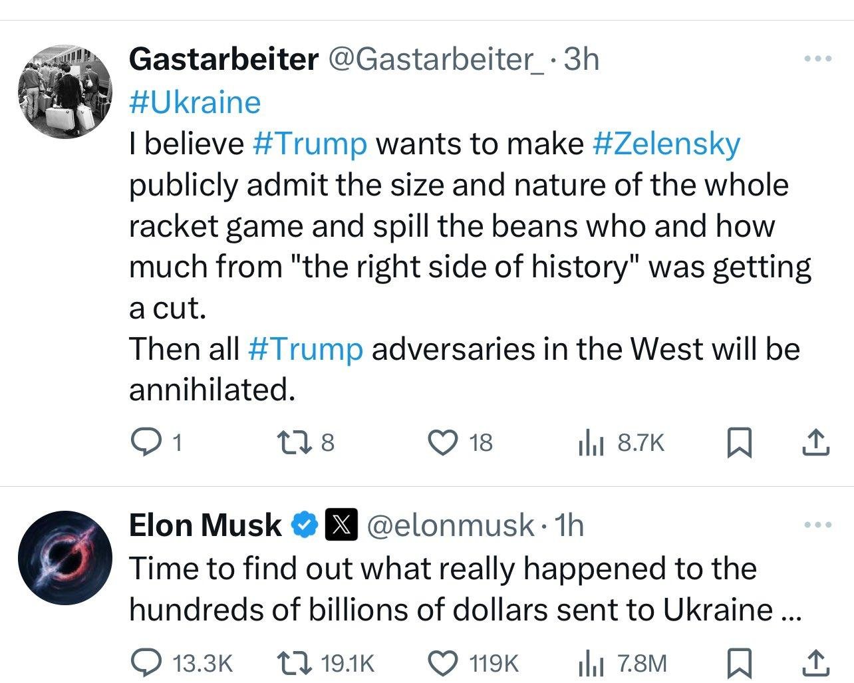Bookmark Elon Musk's tweet
Viewport: 854px width, 683px height.
739,662
